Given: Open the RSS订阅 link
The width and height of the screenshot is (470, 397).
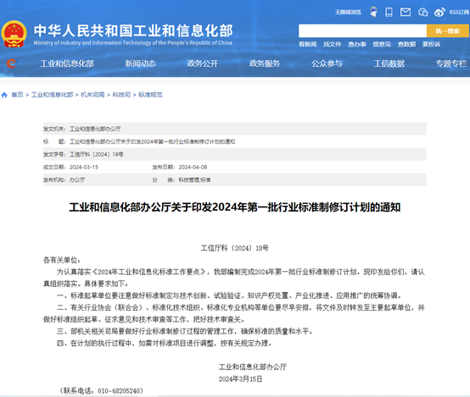Looking at the screenshot, I should [x=459, y=12].
